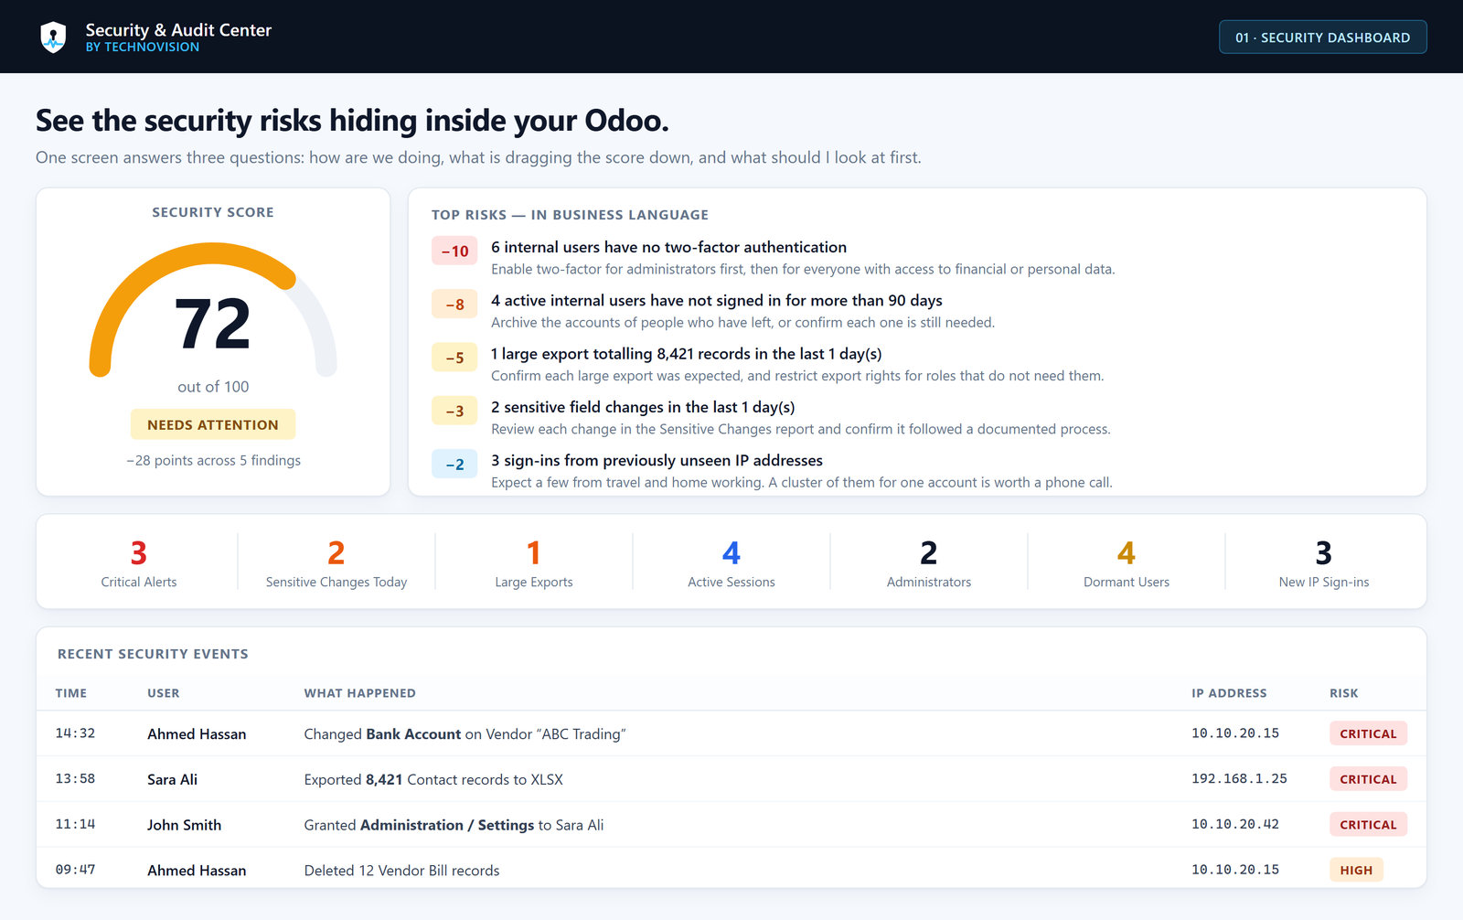The width and height of the screenshot is (1463, 920).
Task: Select the 14:32 Ahmed Hassan event row
Action: 731,733
